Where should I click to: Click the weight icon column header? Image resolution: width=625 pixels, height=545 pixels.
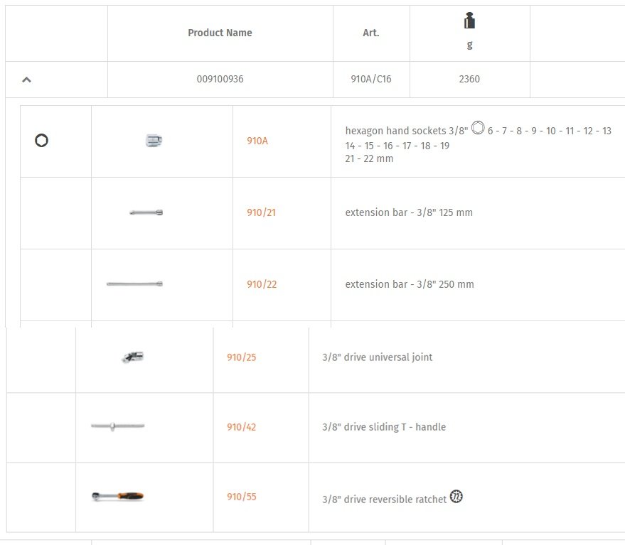click(469, 21)
